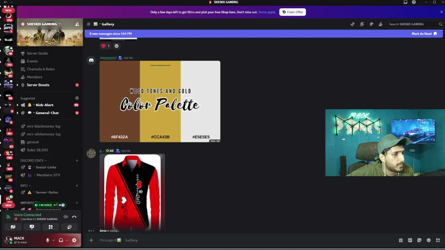Click the Voice Connected status text
Screen dimensions: 445x250
click(27, 215)
